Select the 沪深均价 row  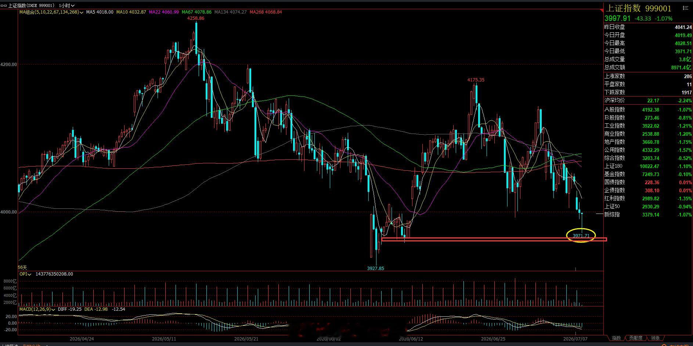click(648, 101)
